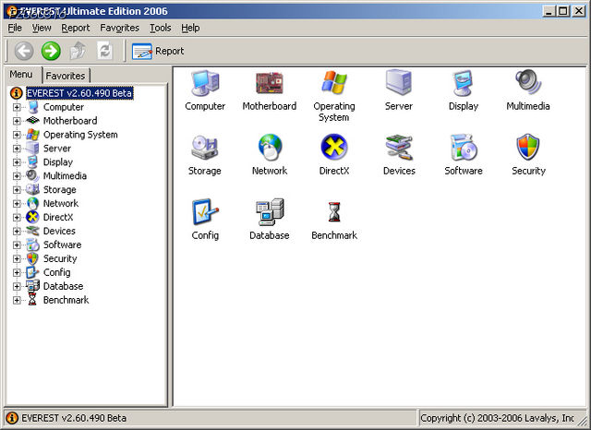Open the Benchmark hourglass icon in main pane
591x430 pixels.
[x=334, y=212]
